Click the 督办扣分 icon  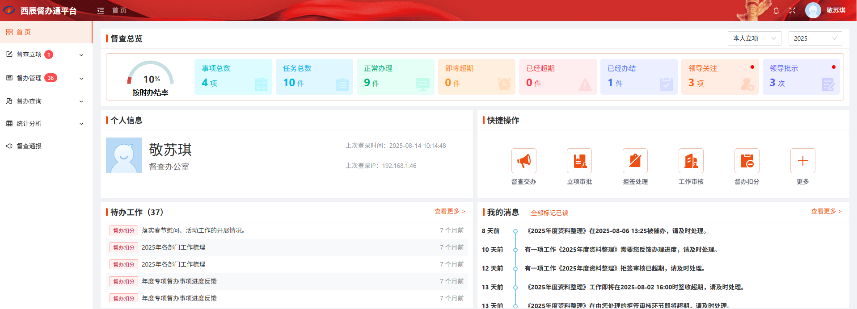coord(747,161)
